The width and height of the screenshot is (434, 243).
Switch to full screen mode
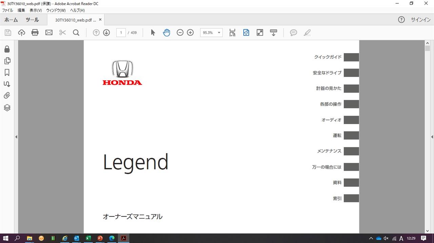260,33
